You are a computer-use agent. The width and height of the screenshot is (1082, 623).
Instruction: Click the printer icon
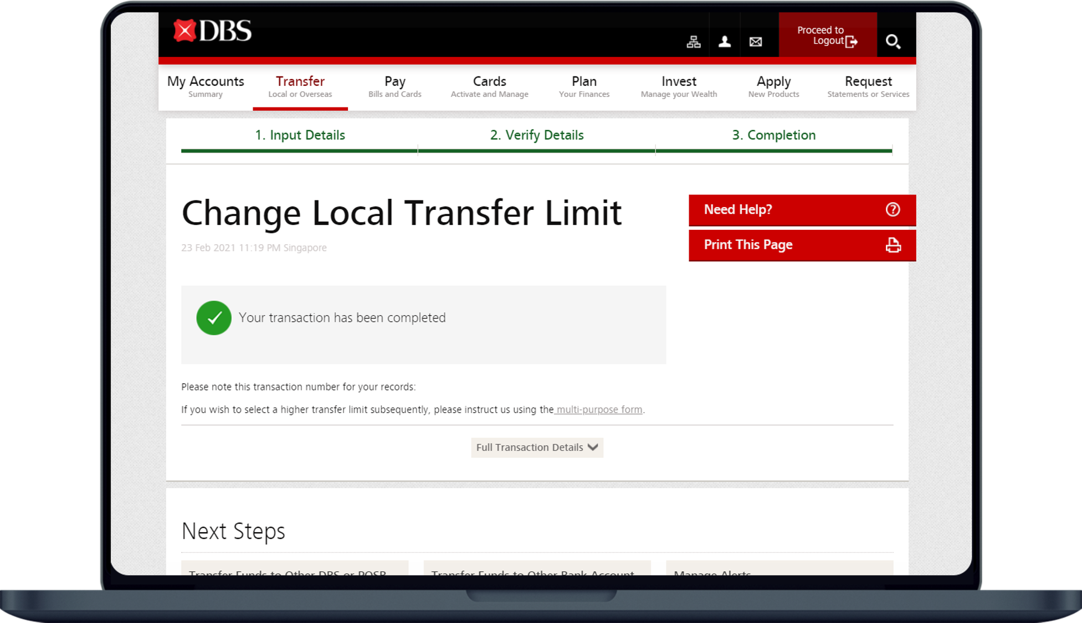pos(893,245)
